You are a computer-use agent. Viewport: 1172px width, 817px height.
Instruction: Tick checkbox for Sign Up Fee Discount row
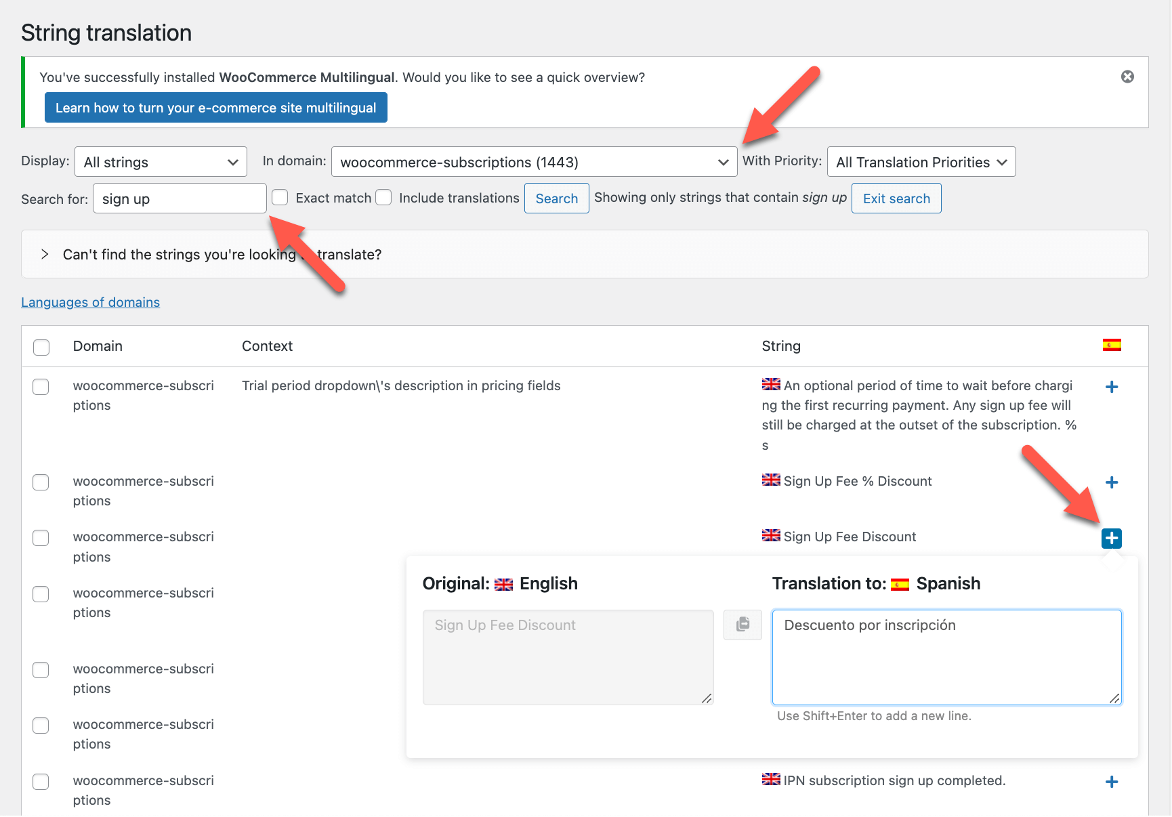41,538
